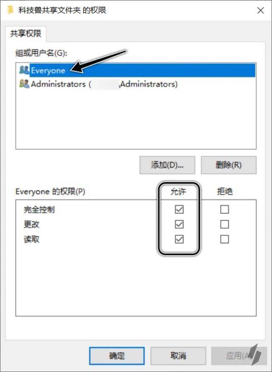Toggle Allow checkbox for 更改
The height and width of the screenshot is (372, 272).
[x=179, y=224]
